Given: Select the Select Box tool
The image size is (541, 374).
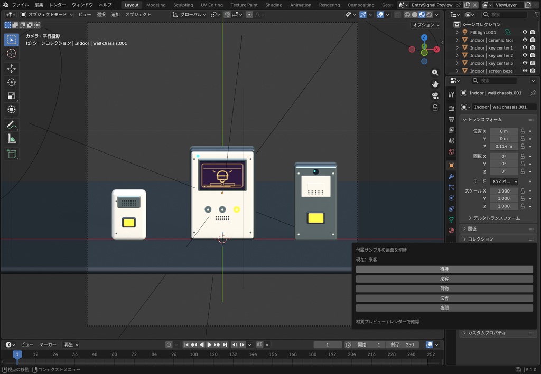Looking at the screenshot, I should 12,40.
